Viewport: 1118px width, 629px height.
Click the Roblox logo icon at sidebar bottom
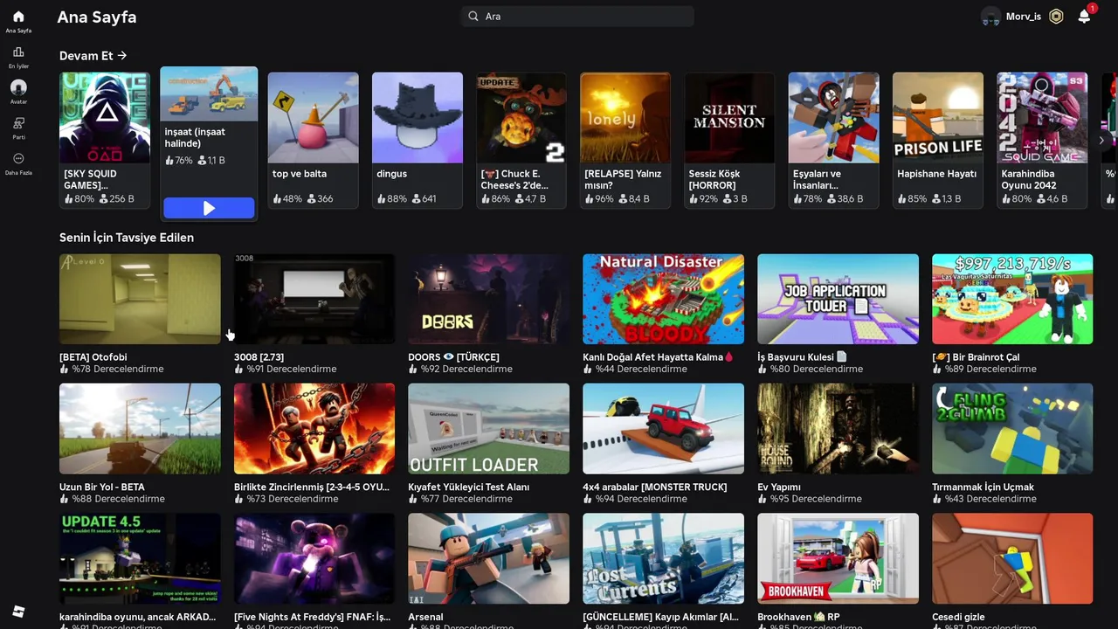(18, 612)
